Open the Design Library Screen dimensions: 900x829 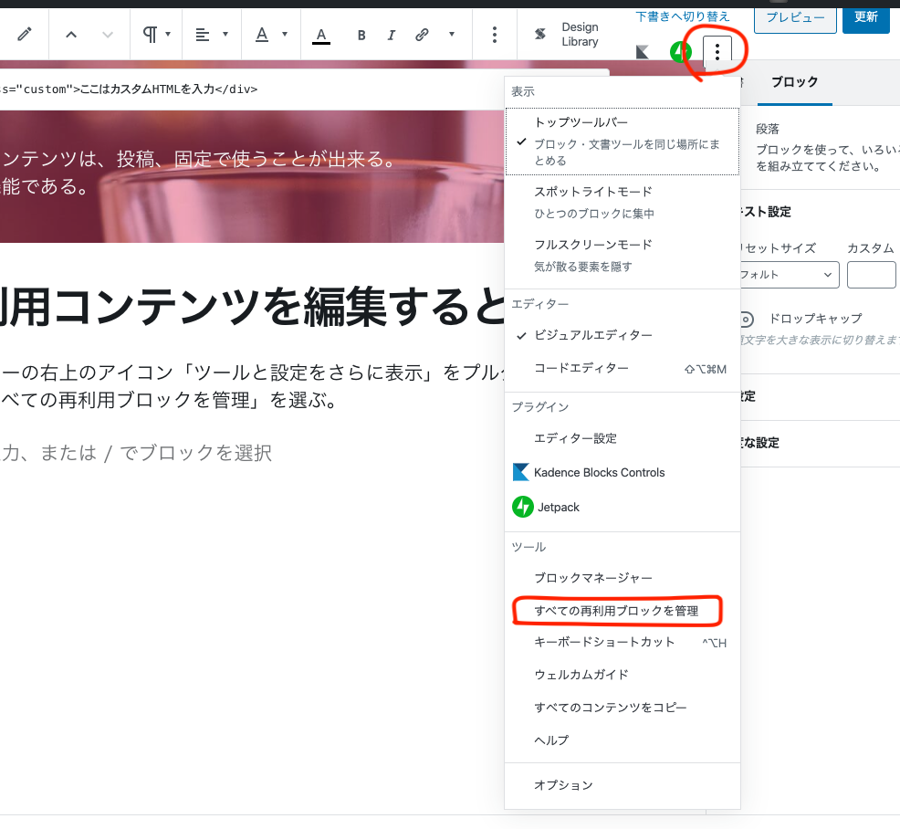click(567, 35)
